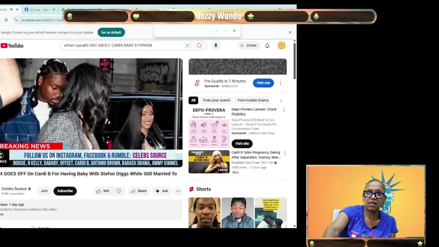Subscribe to Celebs Source
This screenshot has height=247, width=439.
(x=65, y=191)
